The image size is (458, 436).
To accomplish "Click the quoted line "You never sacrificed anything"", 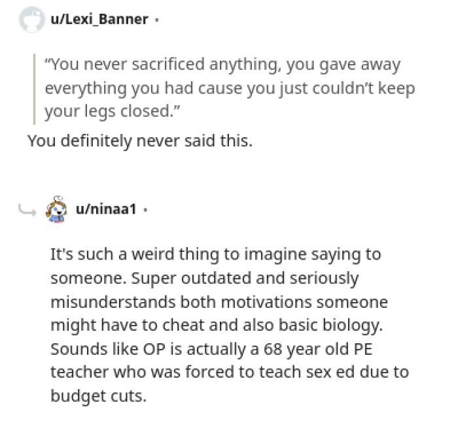I will 132,65.
